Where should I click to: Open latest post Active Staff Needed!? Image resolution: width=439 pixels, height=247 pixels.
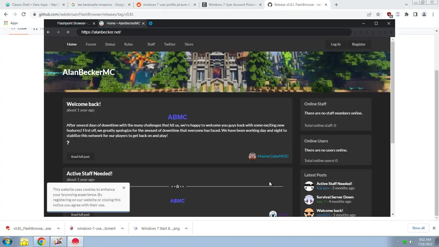(334, 184)
